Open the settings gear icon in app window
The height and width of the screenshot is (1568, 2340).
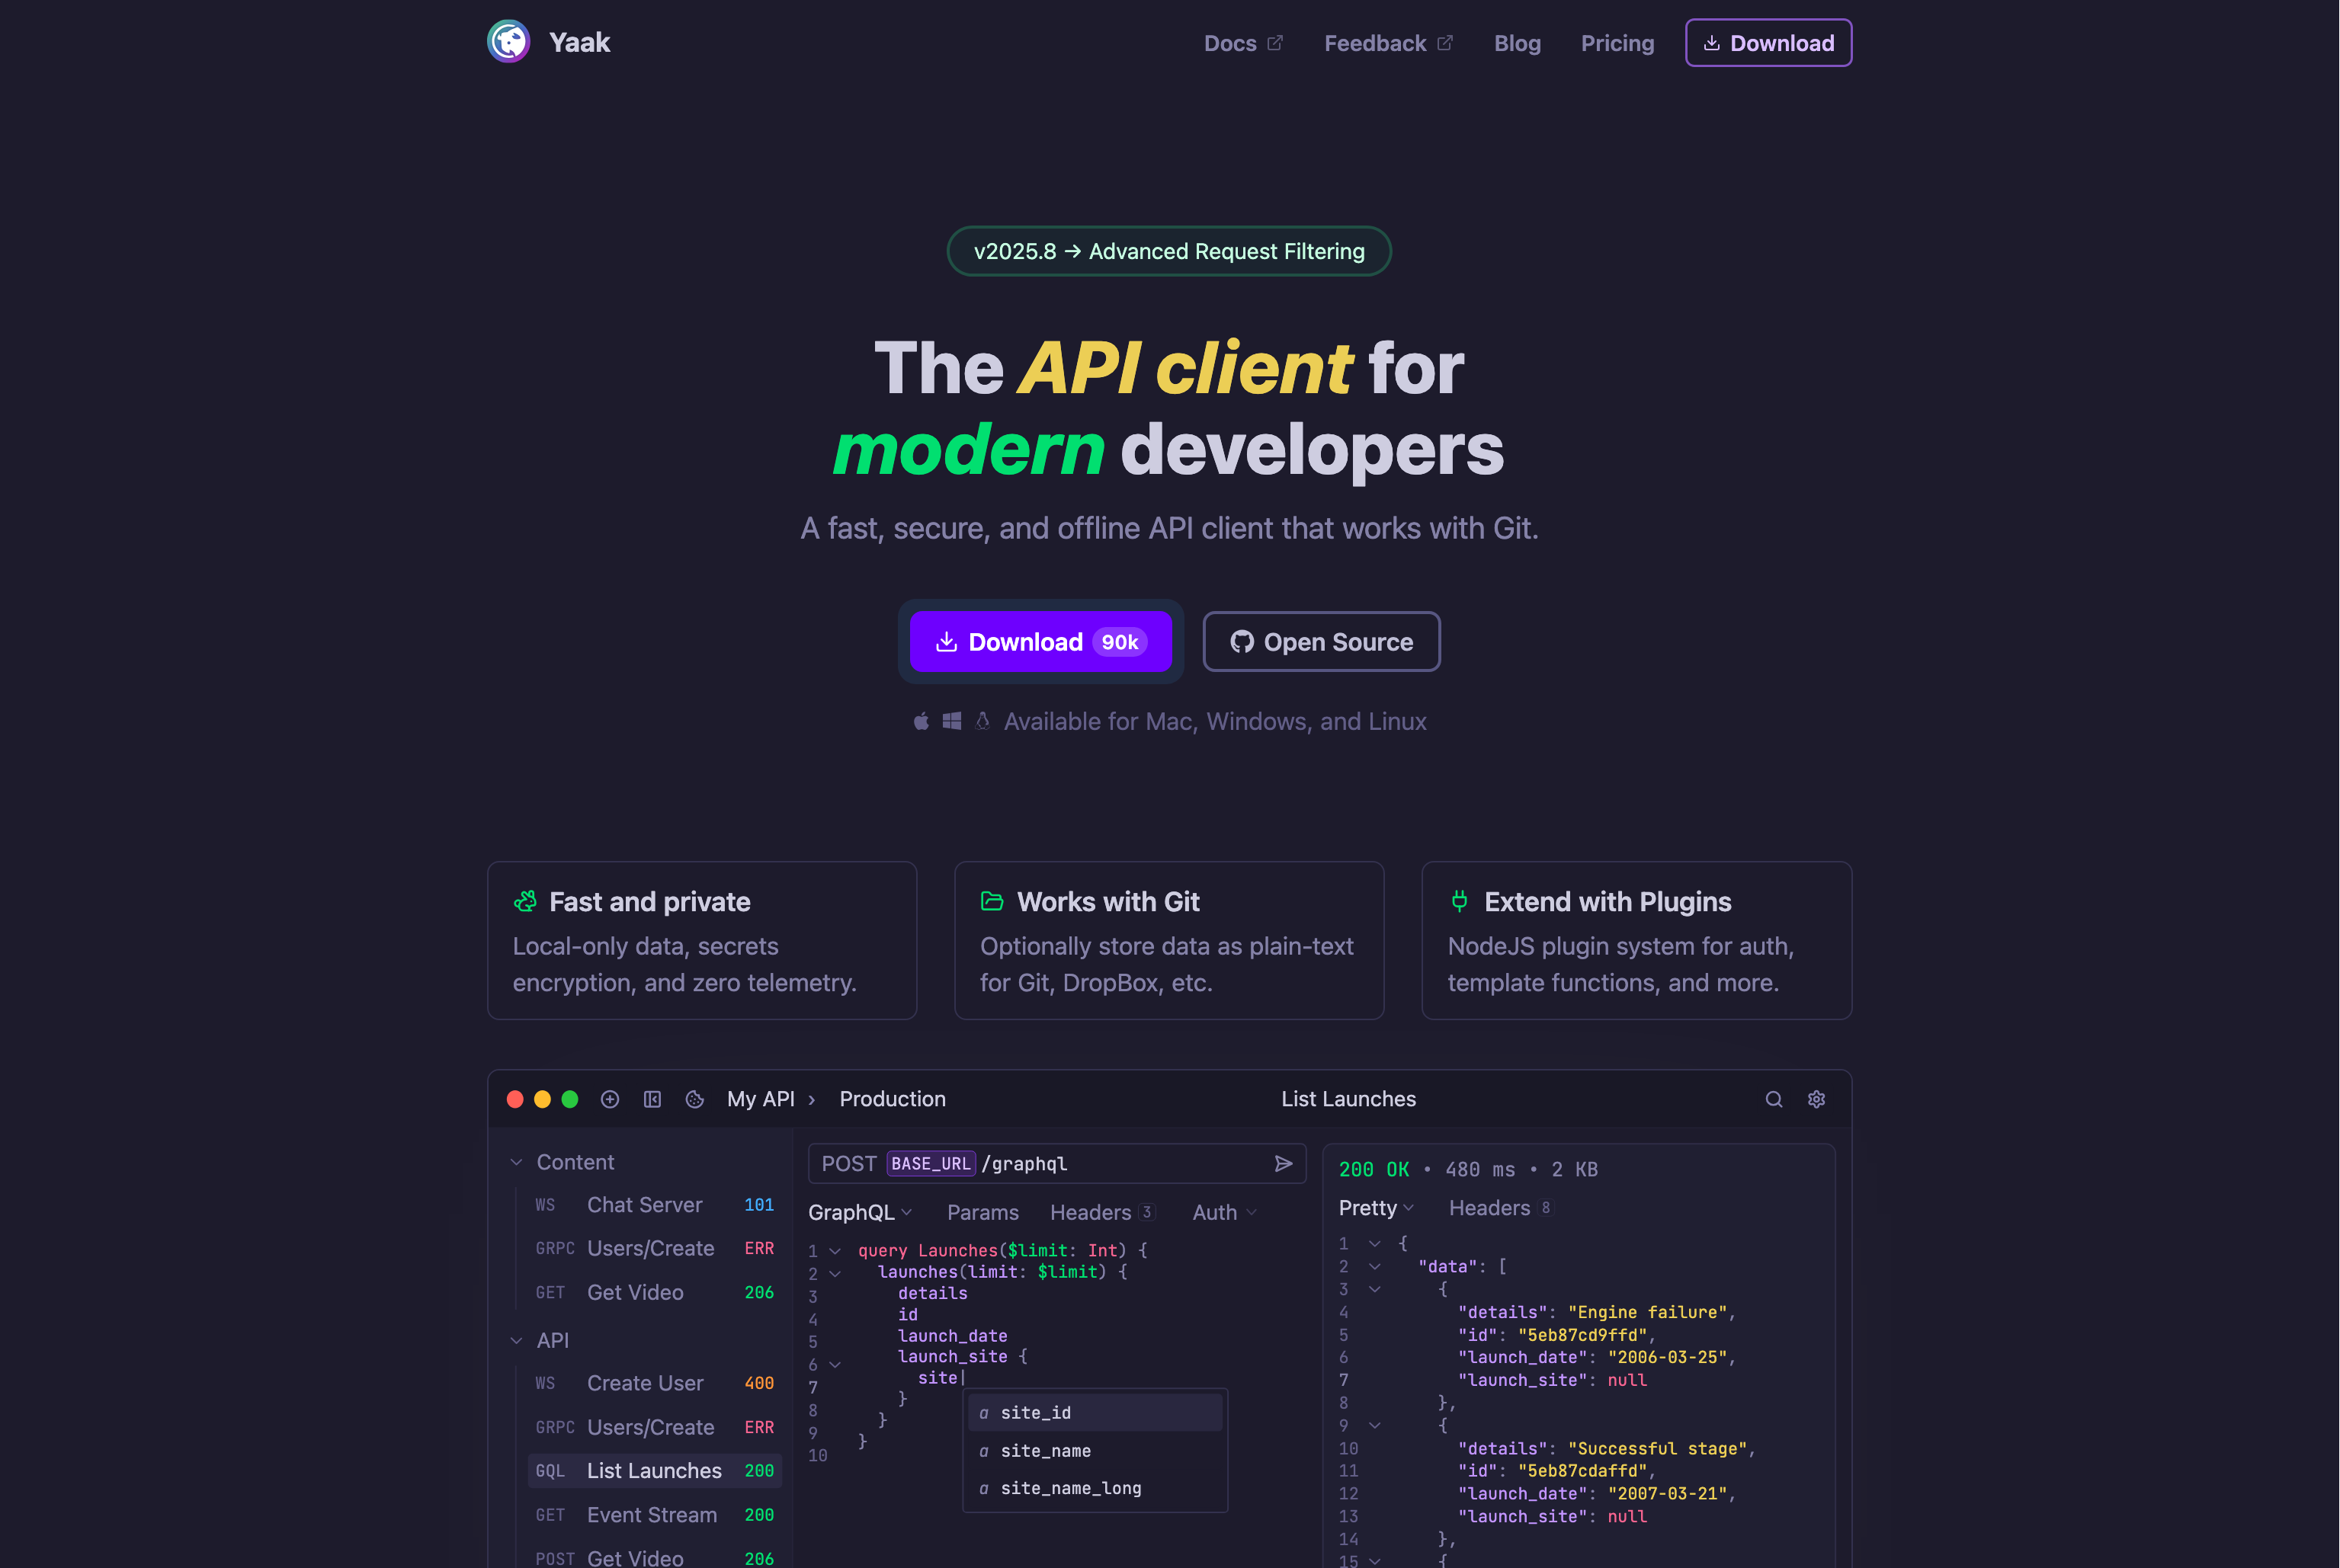point(1816,1099)
